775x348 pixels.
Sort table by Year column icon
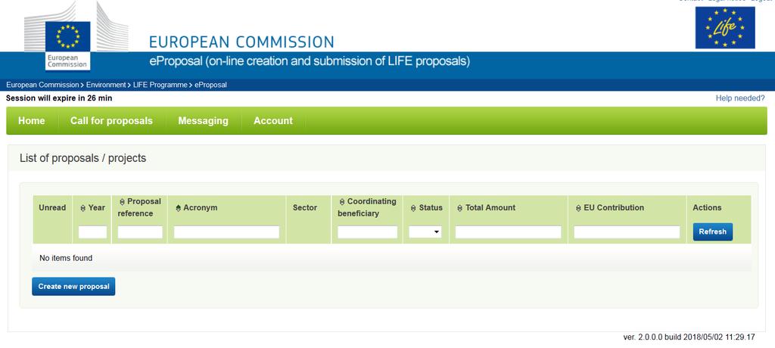83,208
